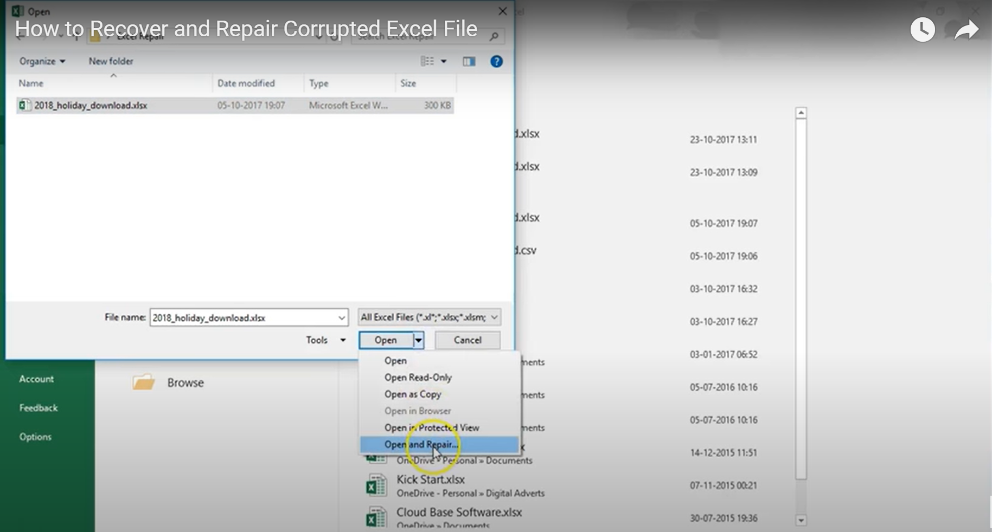
Task: Click the Cloud Base Software.xlsx file icon
Action: [376, 517]
